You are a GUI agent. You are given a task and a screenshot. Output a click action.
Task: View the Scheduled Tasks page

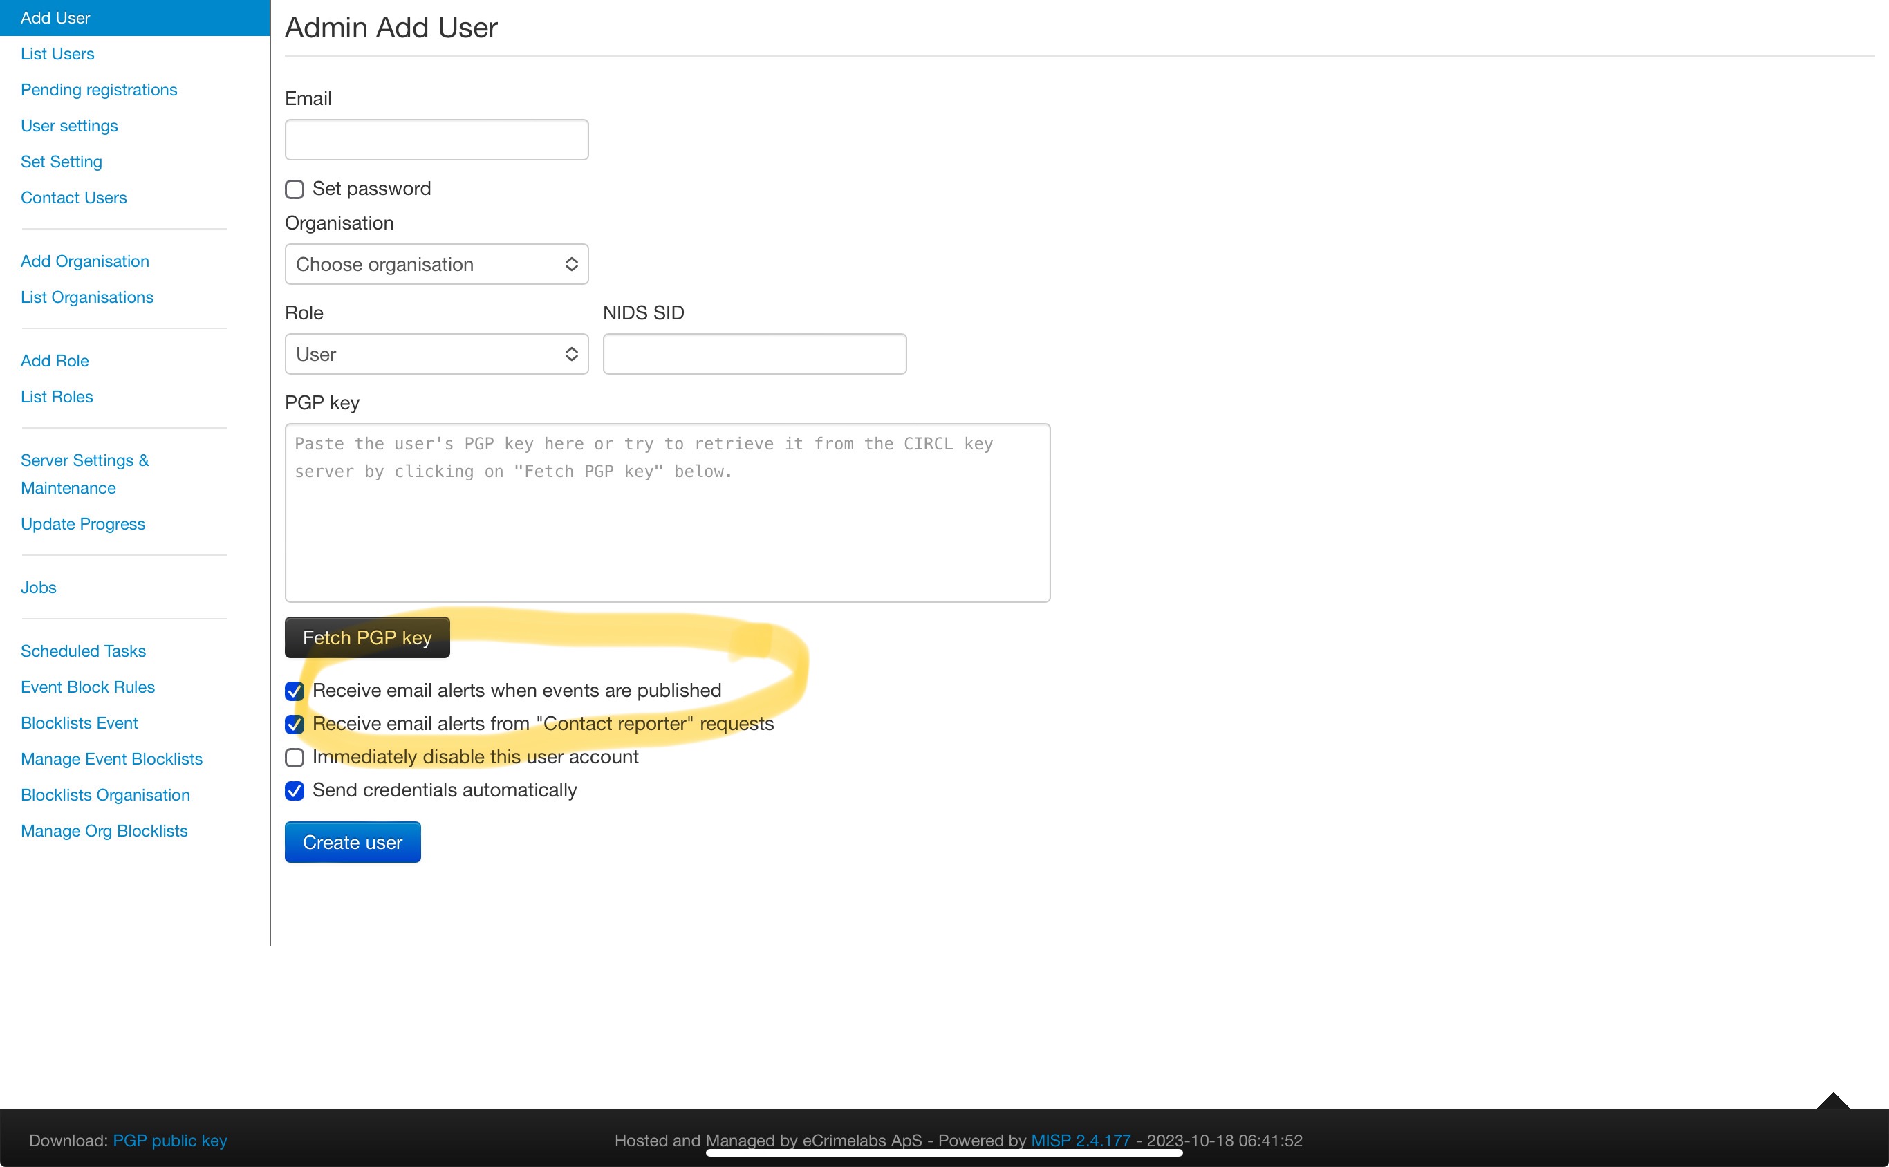[x=82, y=651]
